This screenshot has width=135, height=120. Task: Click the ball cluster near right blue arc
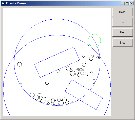point(98,57)
